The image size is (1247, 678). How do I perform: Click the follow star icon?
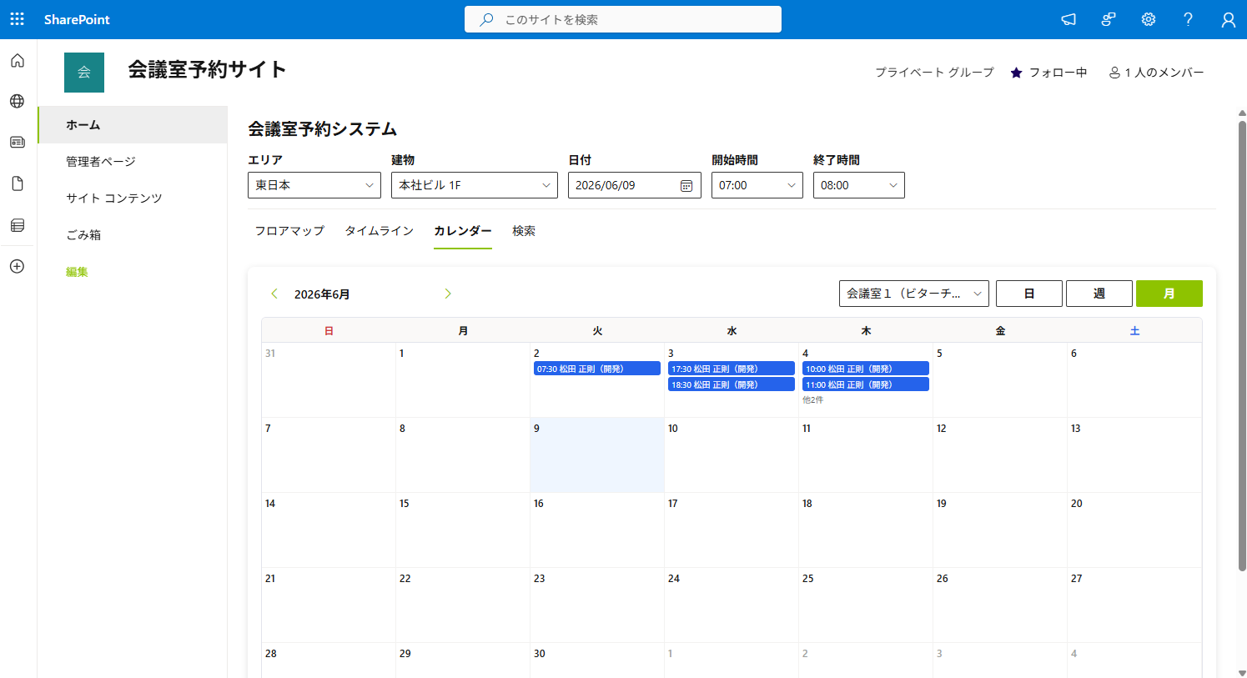click(x=1016, y=73)
